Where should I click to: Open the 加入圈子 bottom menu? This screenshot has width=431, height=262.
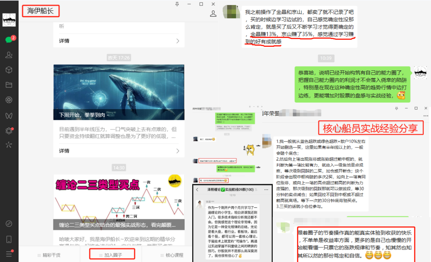(x=112, y=255)
